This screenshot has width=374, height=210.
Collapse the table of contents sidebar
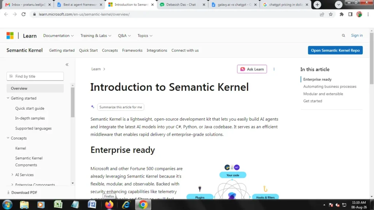point(67,65)
